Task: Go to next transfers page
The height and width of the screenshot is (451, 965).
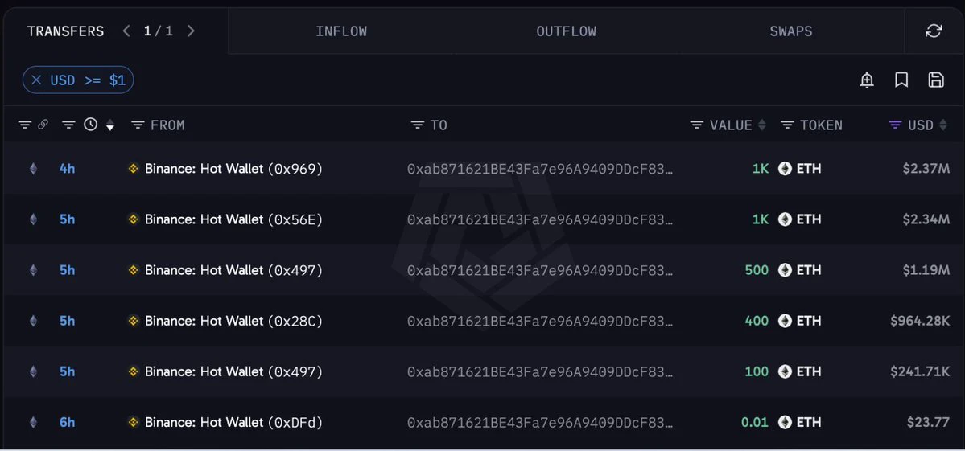Action: click(191, 31)
